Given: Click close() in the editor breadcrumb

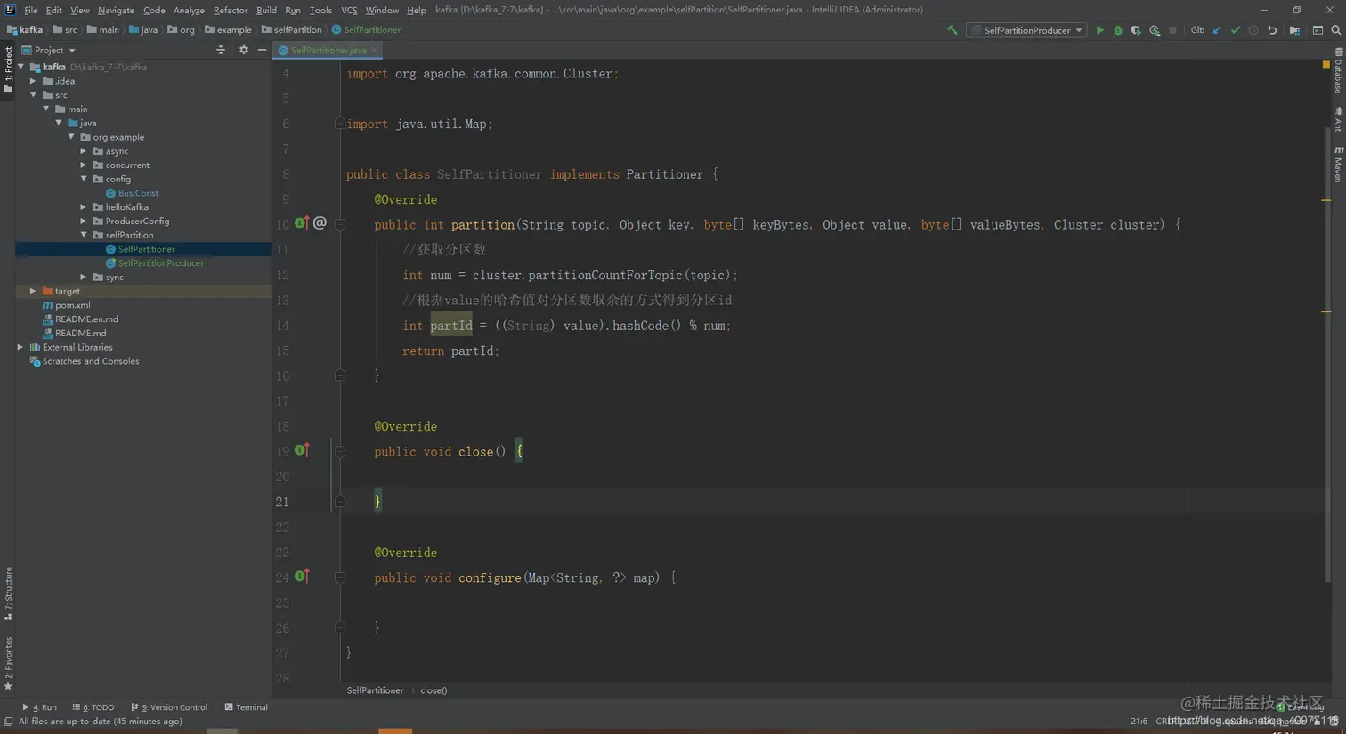Looking at the screenshot, I should [x=434, y=690].
